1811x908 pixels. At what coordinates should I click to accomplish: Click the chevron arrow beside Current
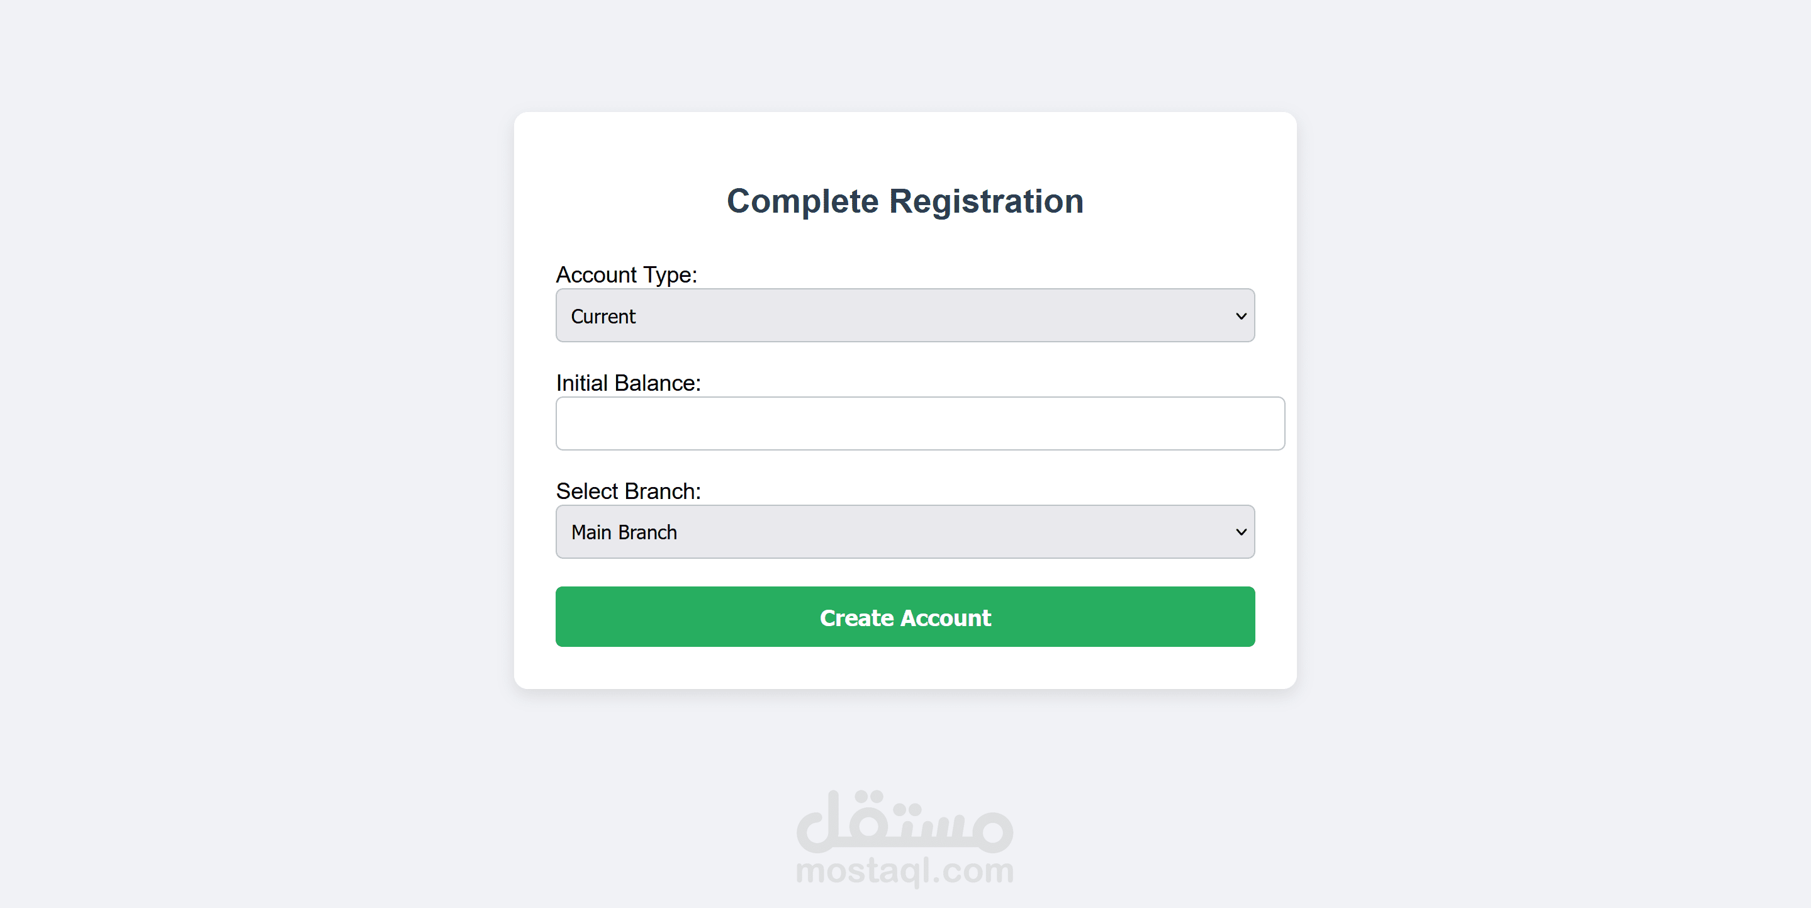point(1241,317)
